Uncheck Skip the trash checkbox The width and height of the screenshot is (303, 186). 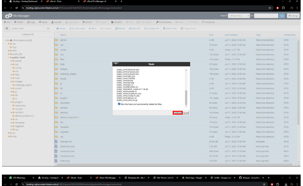coord(119,104)
